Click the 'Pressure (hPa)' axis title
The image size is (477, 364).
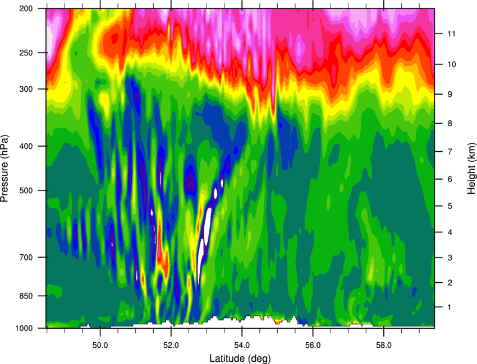coord(4,168)
